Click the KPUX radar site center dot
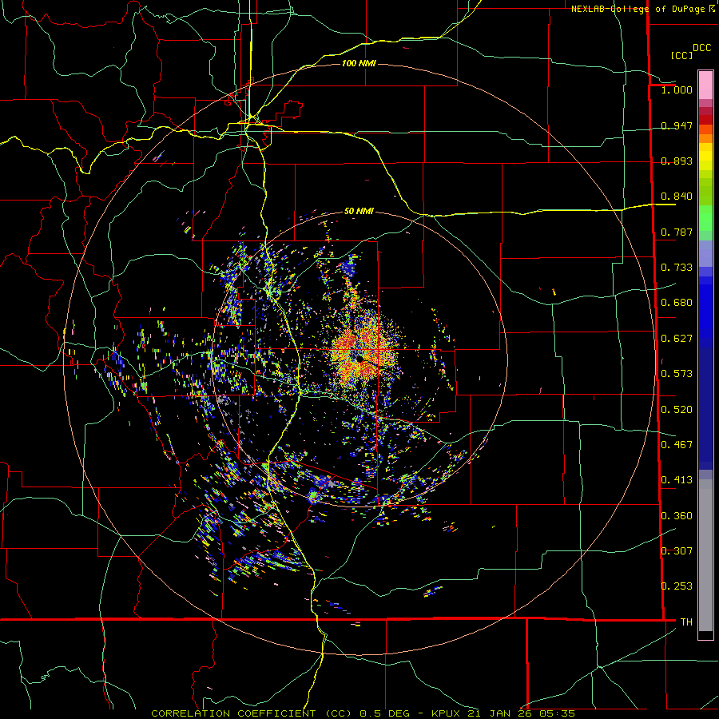Screen dimensions: 719x719 pos(360,358)
